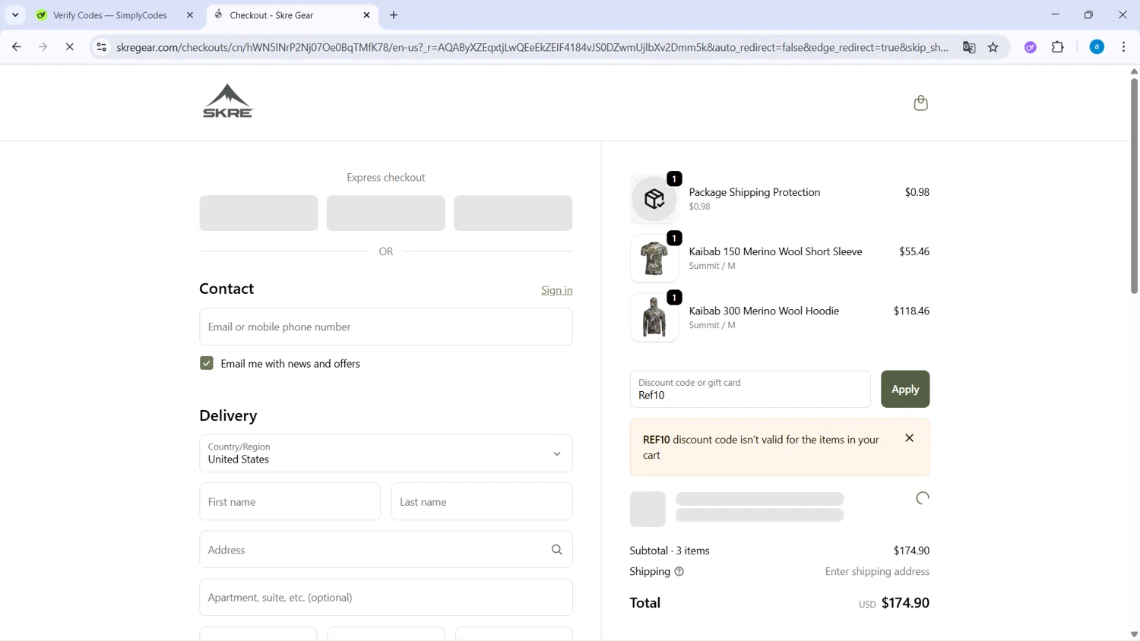Click the first express checkout button
1140x641 pixels.
[259, 213]
